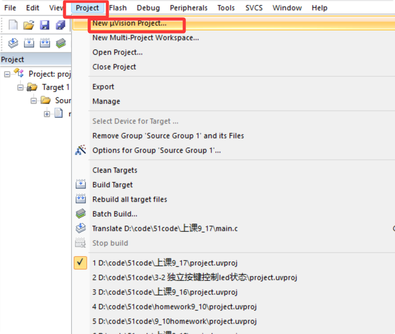Image resolution: width=395 pixels, height=334 pixels.
Task: Open the Edit menu
Action: [x=33, y=8]
